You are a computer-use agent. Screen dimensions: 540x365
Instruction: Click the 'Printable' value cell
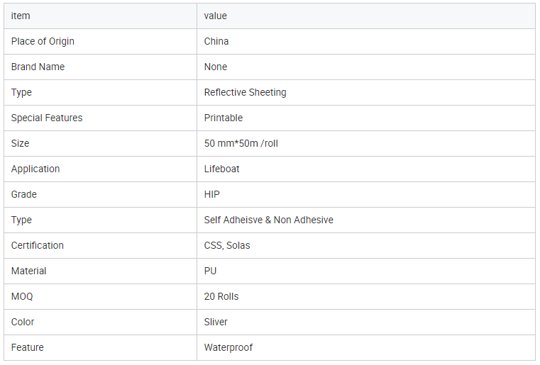point(224,118)
